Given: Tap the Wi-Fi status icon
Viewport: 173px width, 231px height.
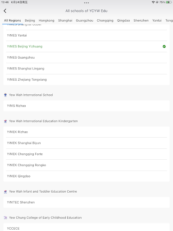Looking at the screenshot, I should [153, 2].
